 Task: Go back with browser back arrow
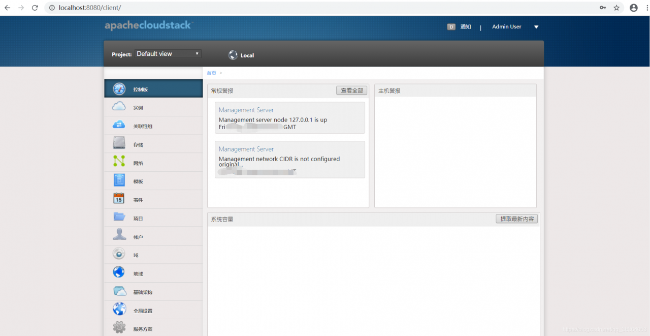pos(8,8)
